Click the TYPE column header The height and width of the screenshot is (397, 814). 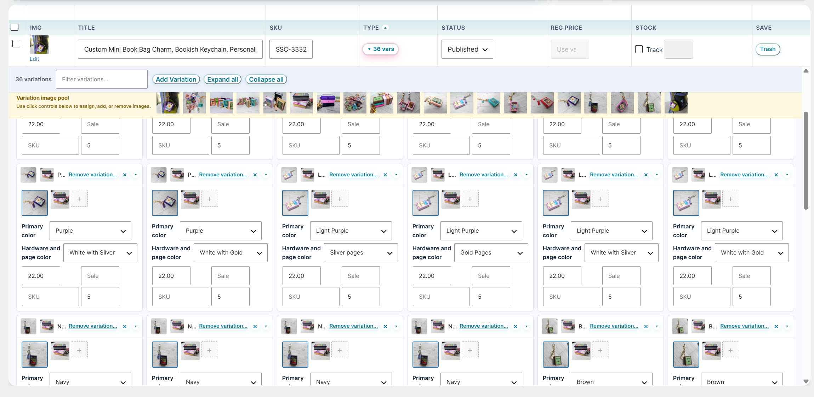point(371,28)
